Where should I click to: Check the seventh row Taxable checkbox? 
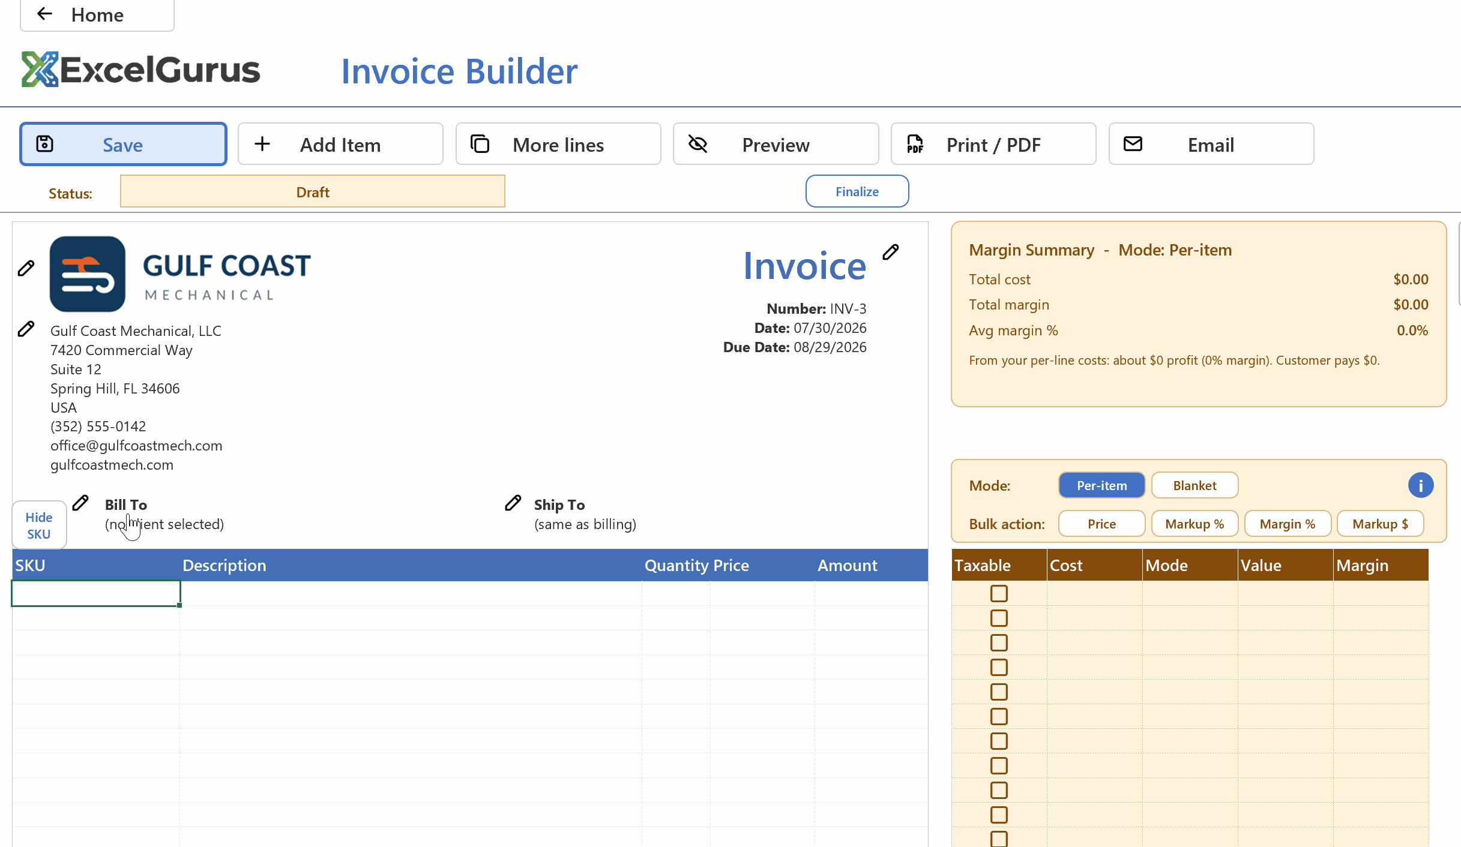coord(999,741)
